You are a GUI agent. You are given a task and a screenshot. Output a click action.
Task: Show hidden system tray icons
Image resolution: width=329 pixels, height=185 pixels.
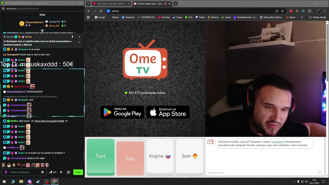pyautogui.click(x=294, y=182)
